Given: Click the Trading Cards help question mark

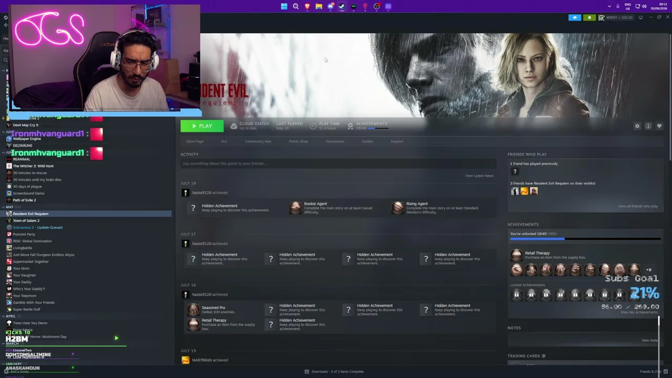Looking at the screenshot, I should click(543, 356).
